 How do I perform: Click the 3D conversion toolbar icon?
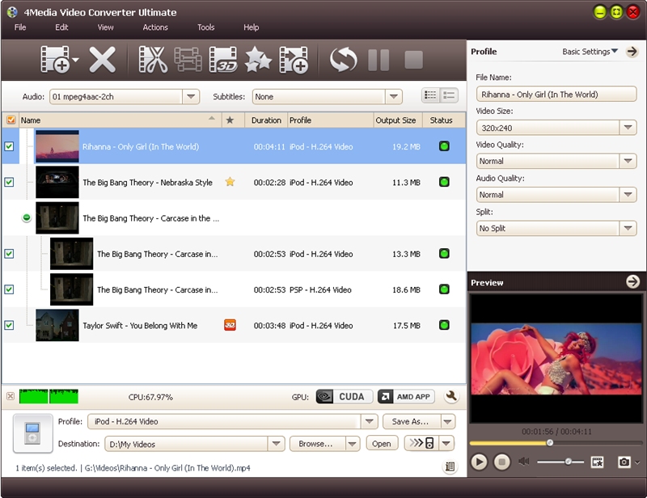222,59
